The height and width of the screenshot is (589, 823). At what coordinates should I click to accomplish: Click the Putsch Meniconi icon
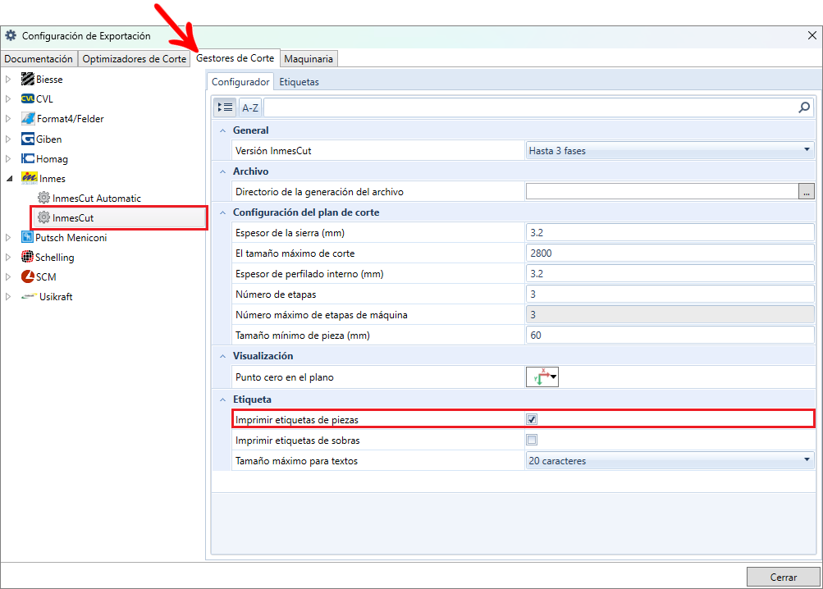pos(27,237)
